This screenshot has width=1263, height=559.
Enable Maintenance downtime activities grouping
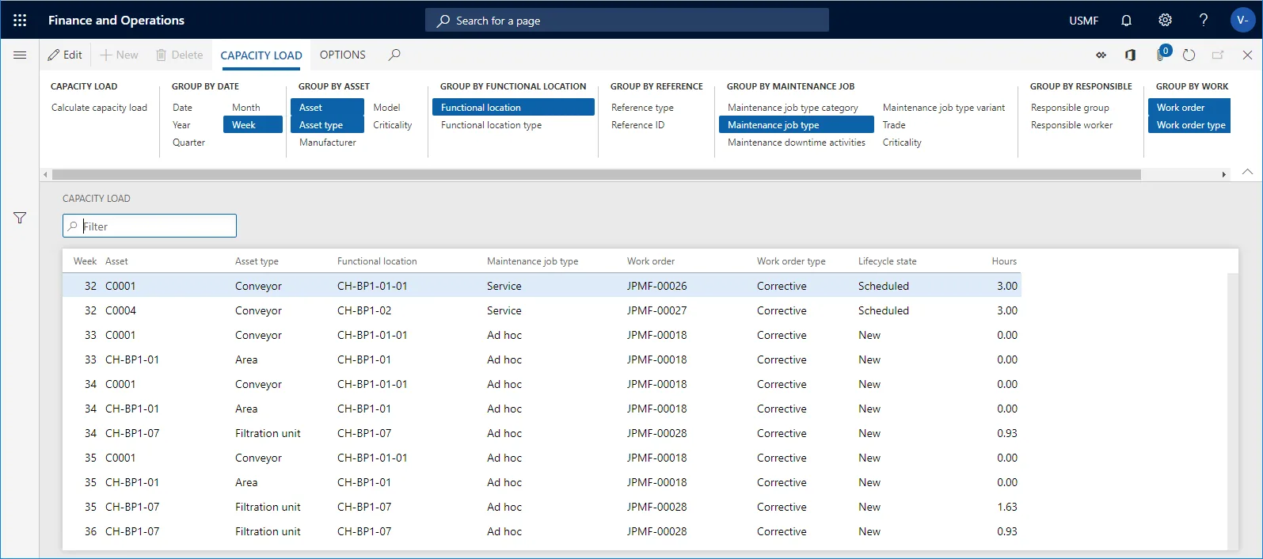pyautogui.click(x=797, y=143)
